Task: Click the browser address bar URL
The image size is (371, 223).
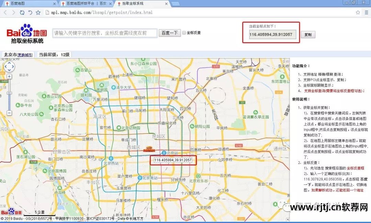Action: point(102,12)
